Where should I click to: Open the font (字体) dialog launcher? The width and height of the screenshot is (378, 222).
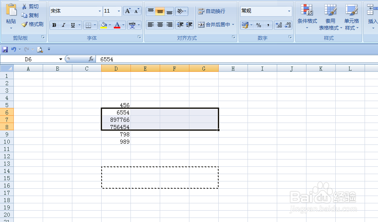click(x=139, y=37)
